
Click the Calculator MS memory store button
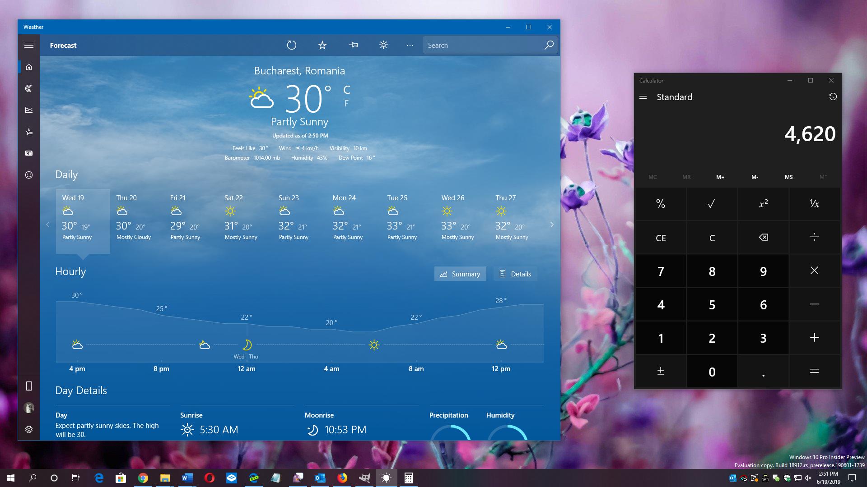(x=788, y=177)
